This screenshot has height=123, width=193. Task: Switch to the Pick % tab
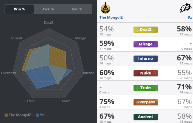click(48, 9)
